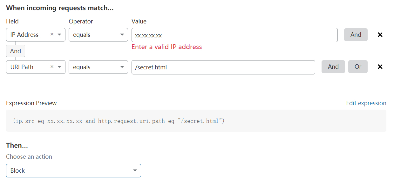Click the URI Path field dropdown arrow
The image size is (394, 185).
[59, 67]
